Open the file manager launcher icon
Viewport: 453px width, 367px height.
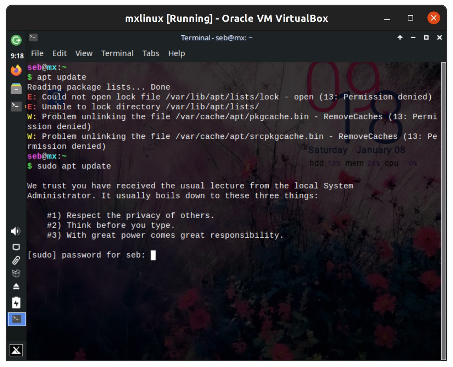coord(16,88)
